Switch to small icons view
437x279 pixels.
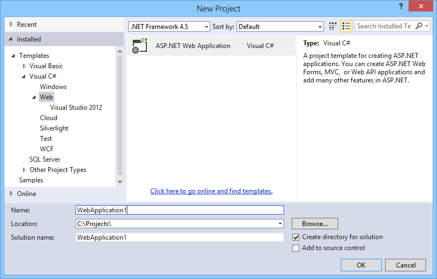333,26
